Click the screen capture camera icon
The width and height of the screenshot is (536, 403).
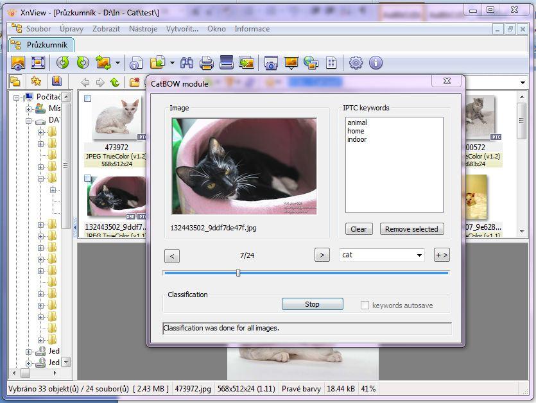pos(271,63)
